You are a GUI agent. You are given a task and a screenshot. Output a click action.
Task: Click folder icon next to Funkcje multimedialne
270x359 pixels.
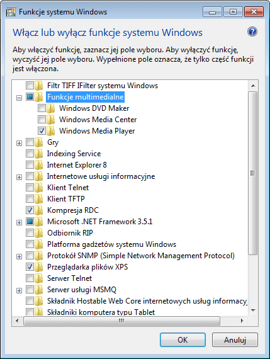coord(39,97)
